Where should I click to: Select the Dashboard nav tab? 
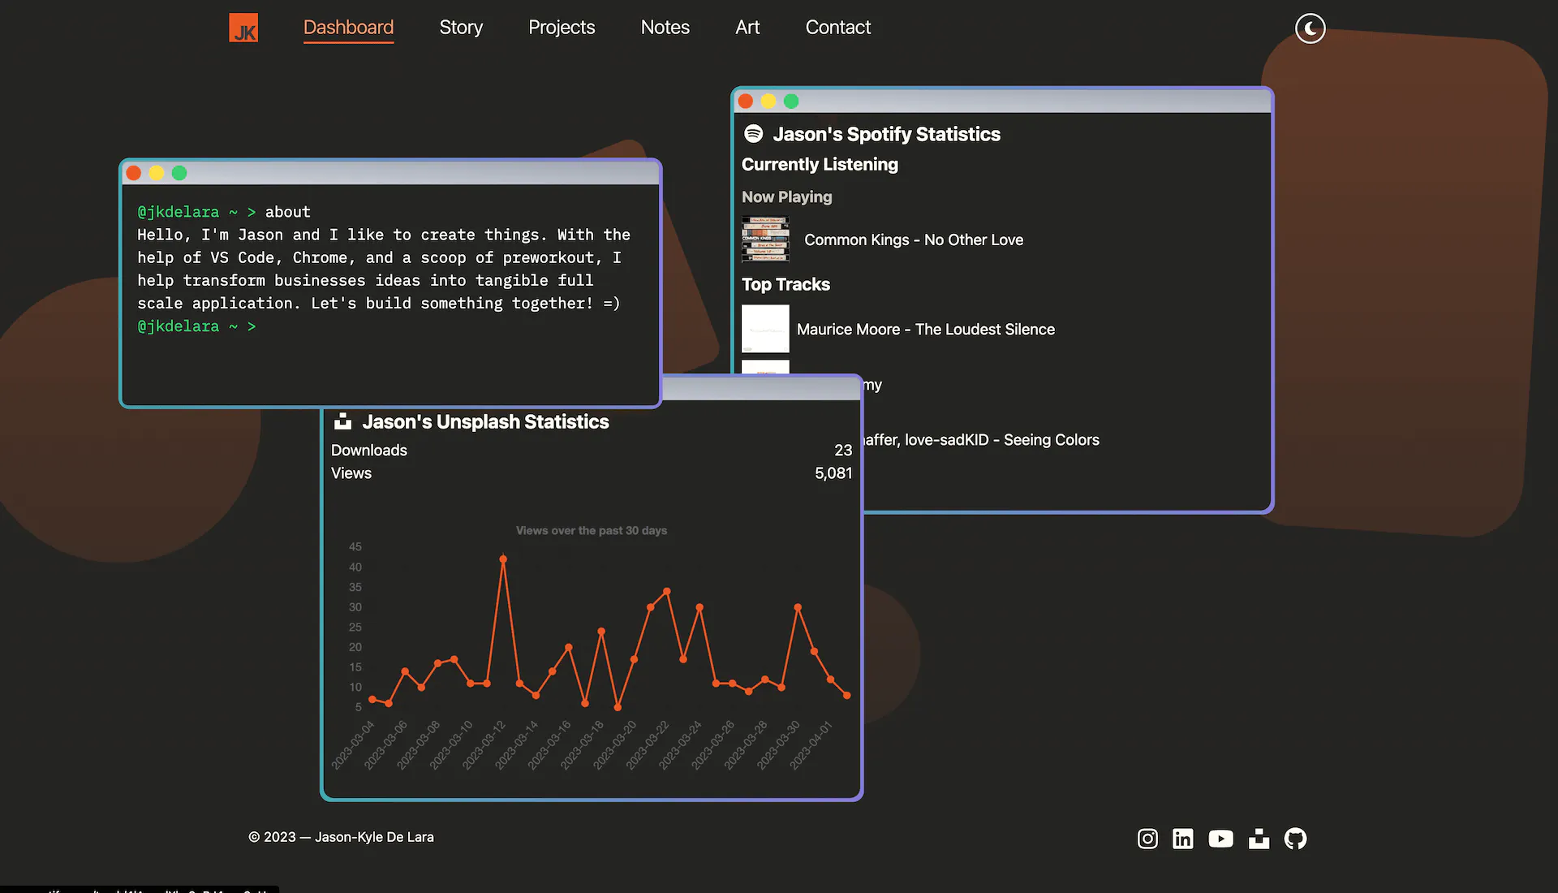point(348,27)
